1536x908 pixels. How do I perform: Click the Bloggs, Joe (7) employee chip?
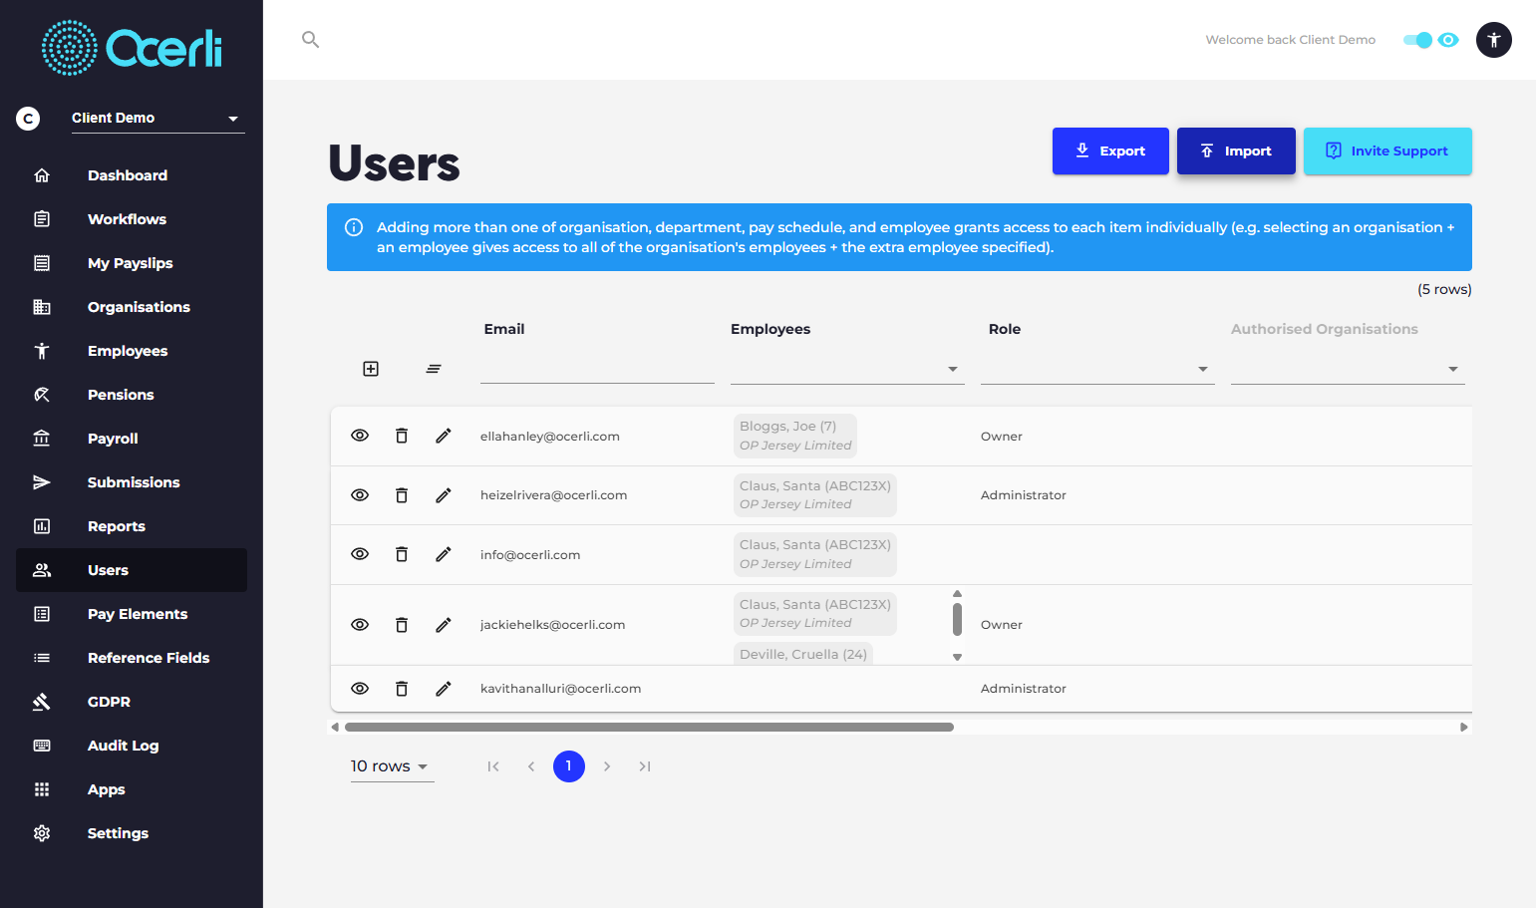pyautogui.click(x=795, y=436)
